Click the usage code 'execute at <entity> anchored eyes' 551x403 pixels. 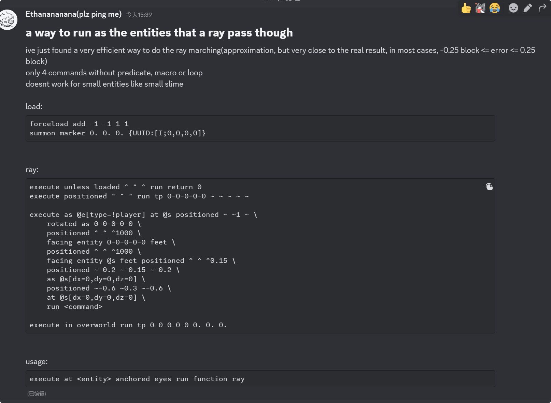(x=137, y=379)
